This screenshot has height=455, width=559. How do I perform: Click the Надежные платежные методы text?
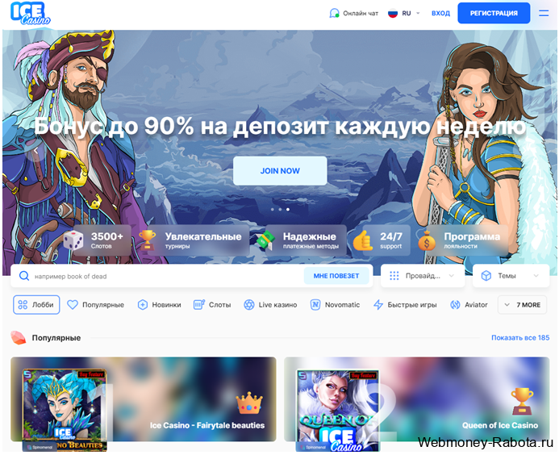point(311,240)
